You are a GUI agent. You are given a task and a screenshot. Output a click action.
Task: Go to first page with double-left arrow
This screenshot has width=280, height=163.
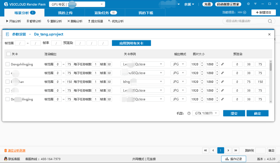[x=206, y=150]
